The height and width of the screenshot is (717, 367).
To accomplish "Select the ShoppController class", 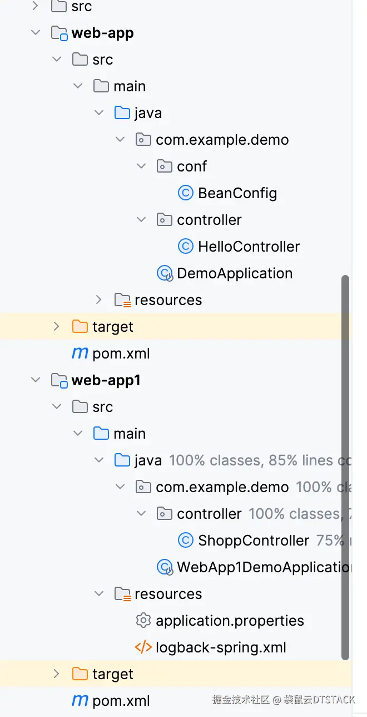I will click(254, 541).
